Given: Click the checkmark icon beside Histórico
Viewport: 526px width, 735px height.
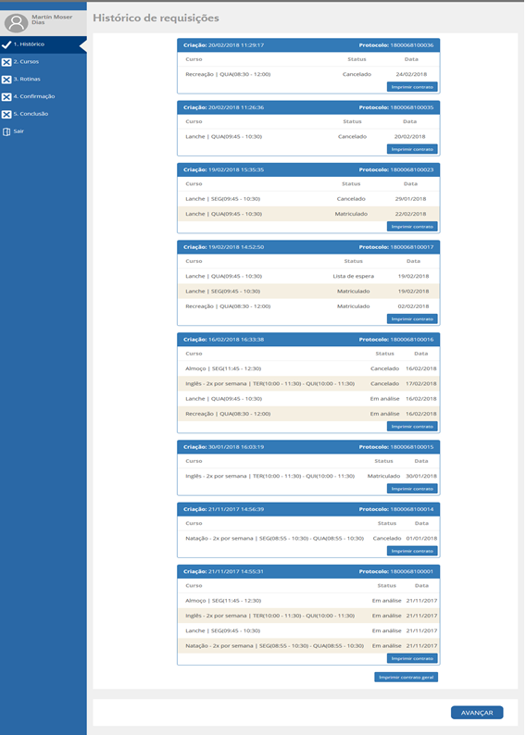Looking at the screenshot, I should (6, 45).
